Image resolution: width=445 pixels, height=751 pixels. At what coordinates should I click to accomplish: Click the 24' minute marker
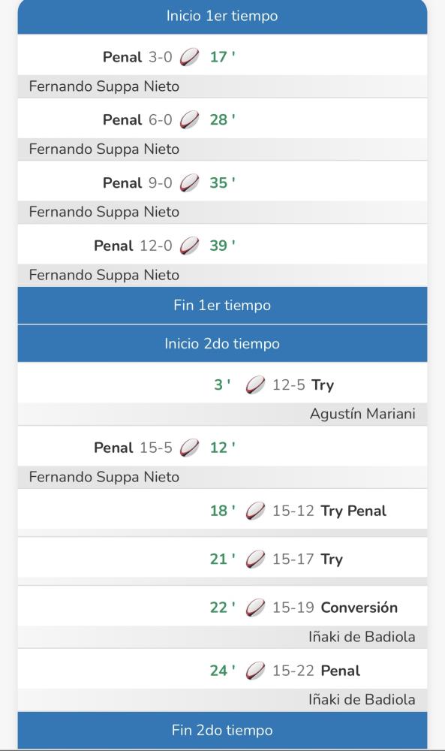(222, 671)
